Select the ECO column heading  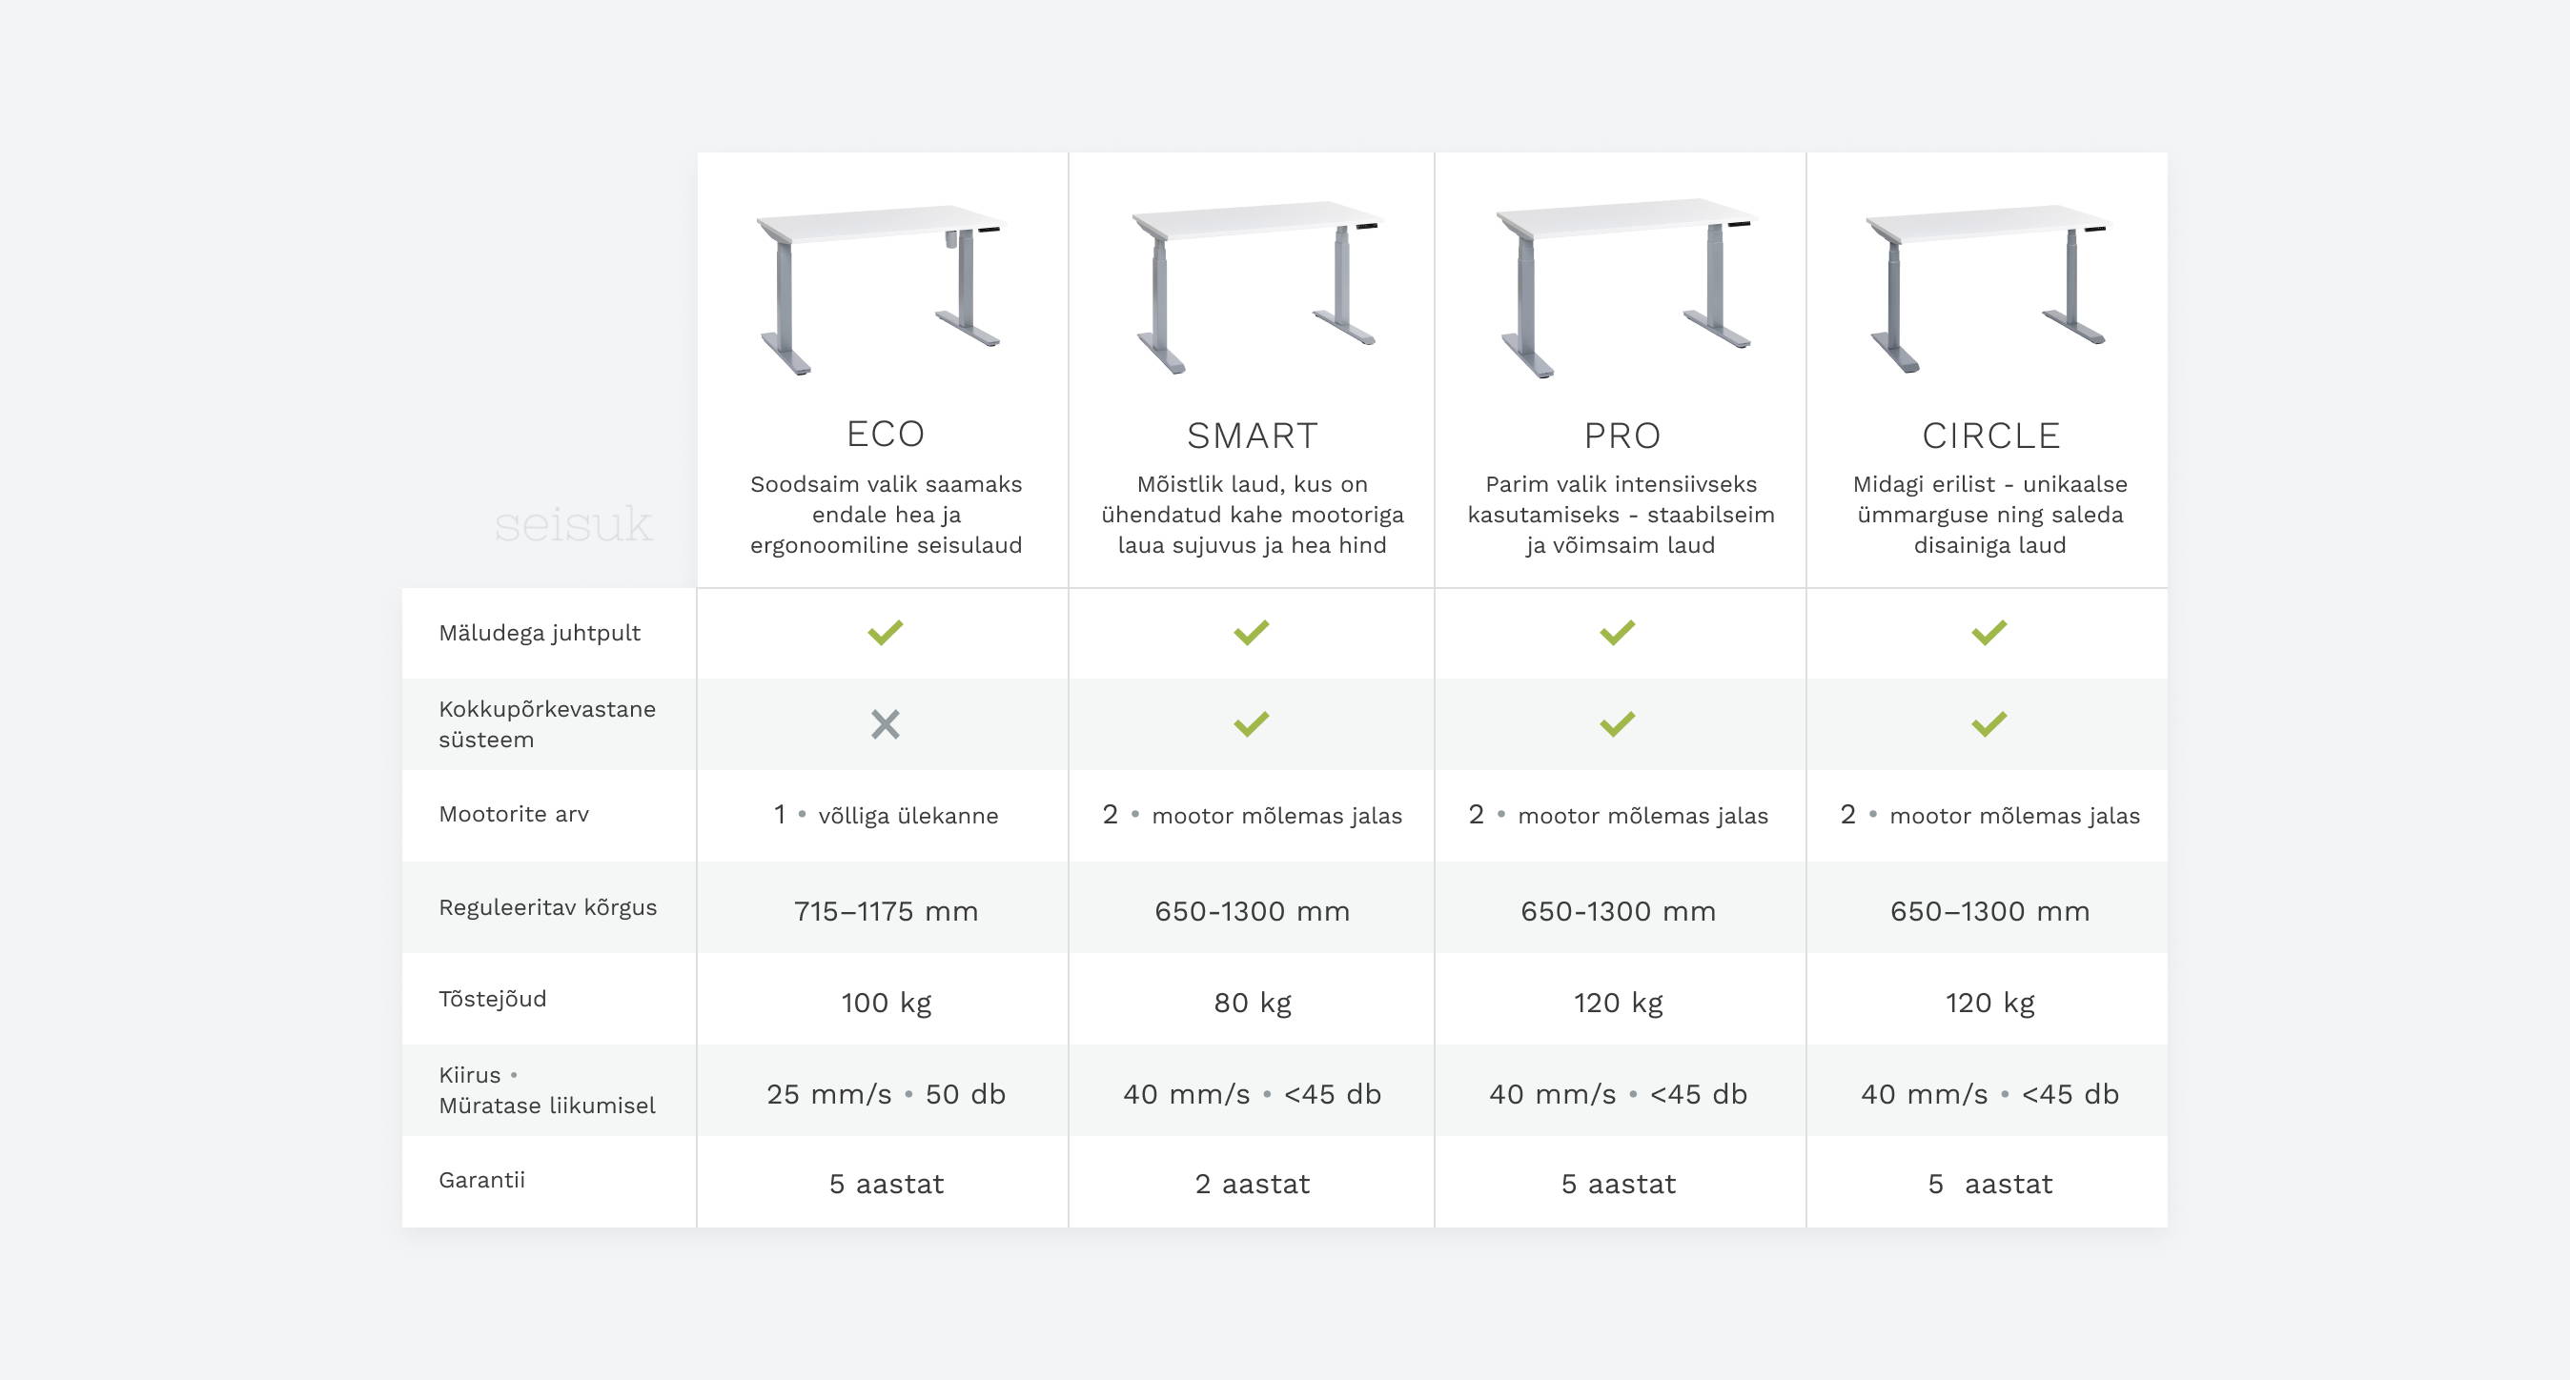(886, 434)
